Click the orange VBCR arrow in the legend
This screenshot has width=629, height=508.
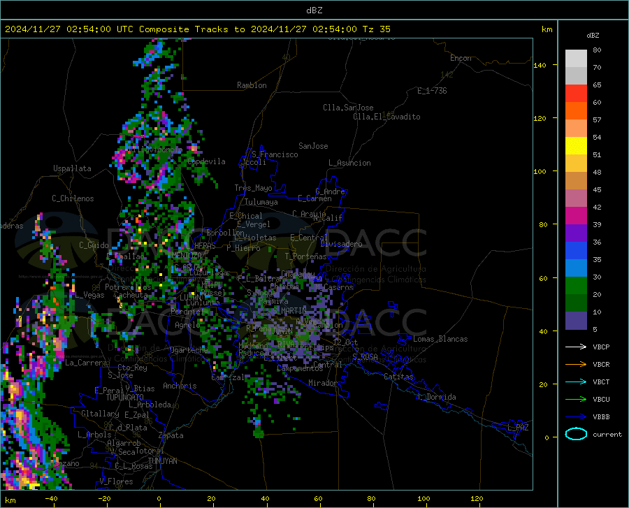[576, 365]
